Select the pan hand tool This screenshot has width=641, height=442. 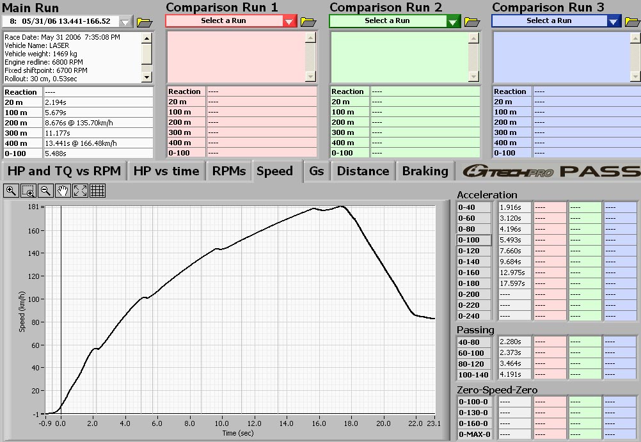pyautogui.click(x=63, y=191)
